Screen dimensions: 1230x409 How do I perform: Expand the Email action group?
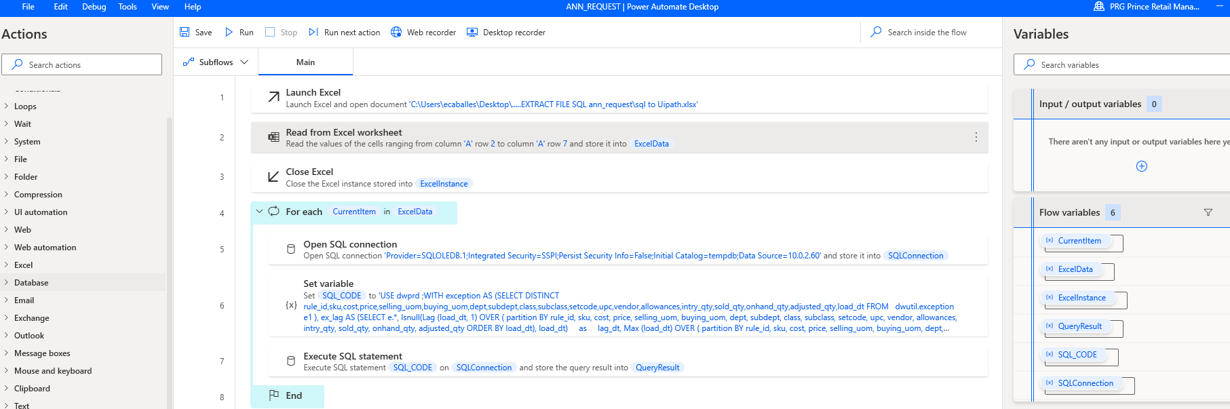6,300
